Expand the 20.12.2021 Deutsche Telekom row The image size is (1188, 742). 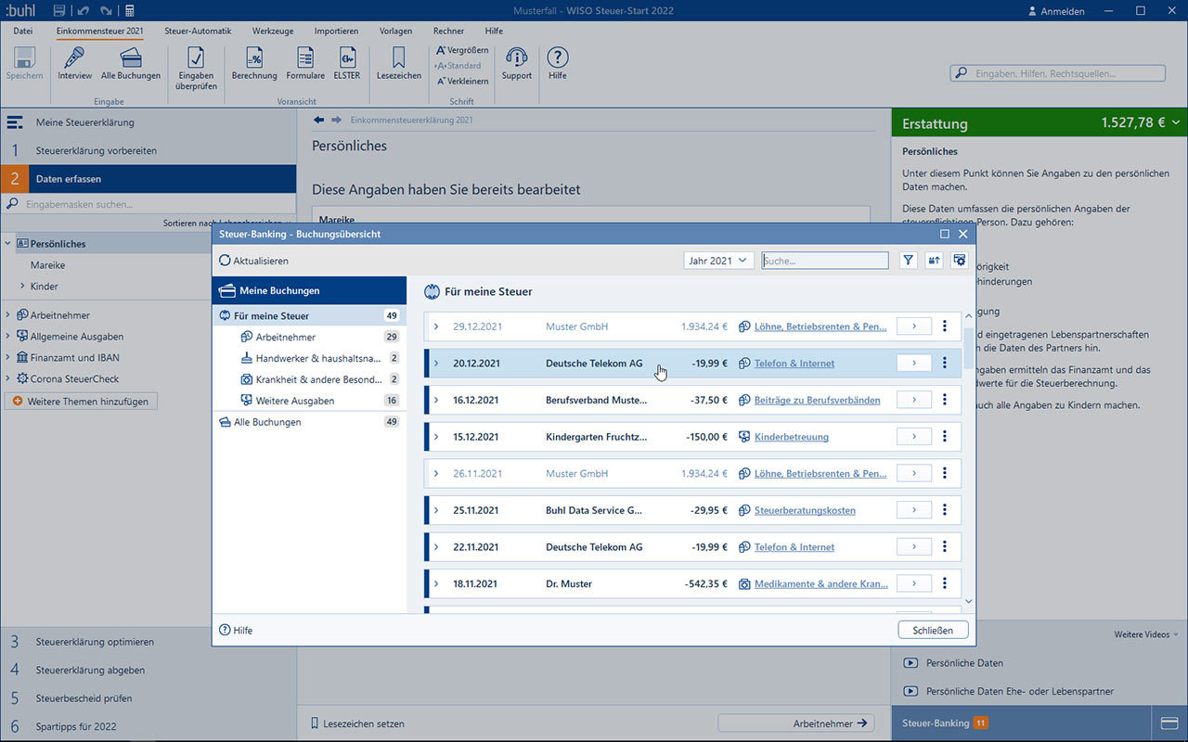[x=436, y=364]
